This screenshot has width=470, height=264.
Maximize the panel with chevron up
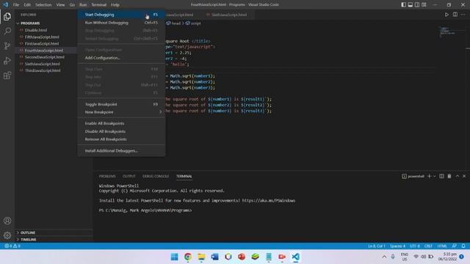point(457,176)
